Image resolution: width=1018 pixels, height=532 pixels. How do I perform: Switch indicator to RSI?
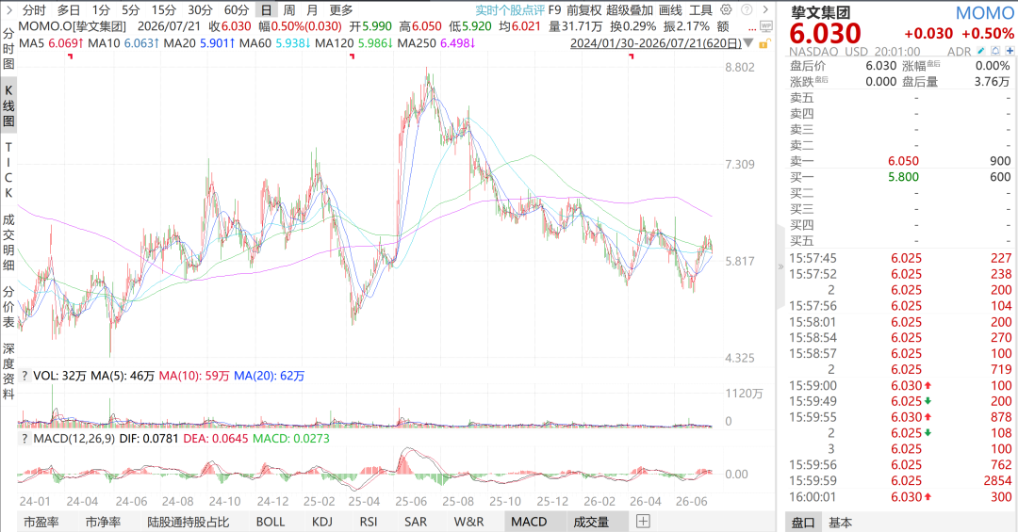tap(369, 522)
